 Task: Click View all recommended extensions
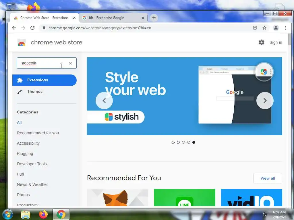point(268,178)
